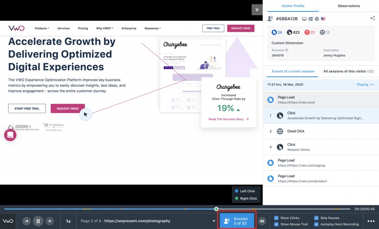Open Enterprise in website nav
The image size is (379, 229).
[x=129, y=28]
